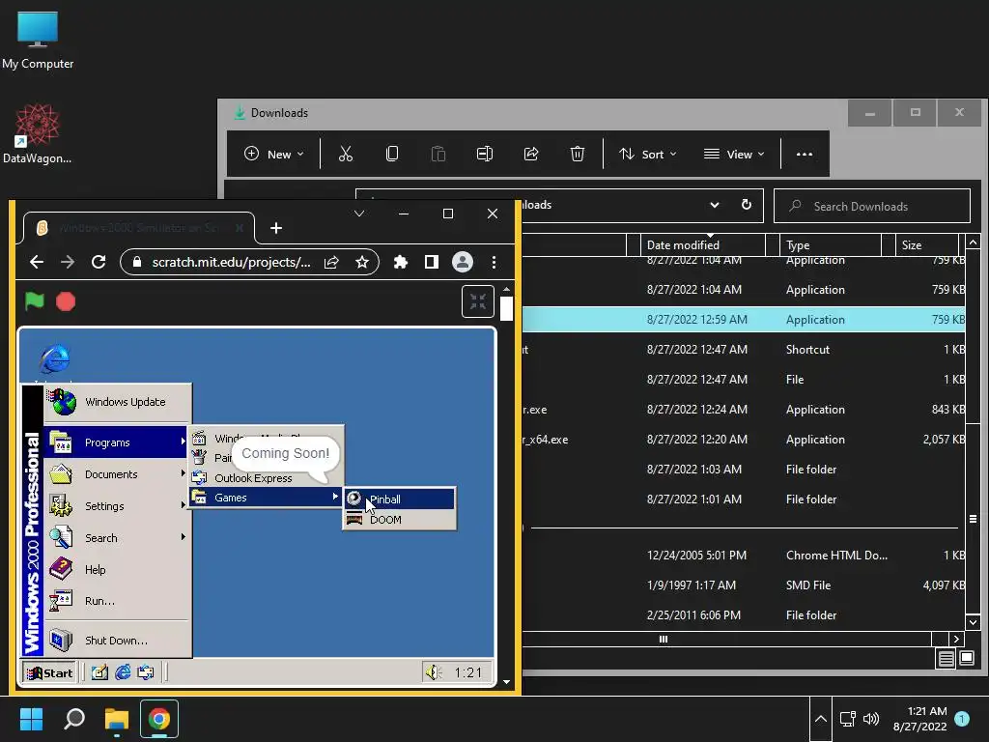
Task: Sort by the Type column header
Action: point(831,244)
